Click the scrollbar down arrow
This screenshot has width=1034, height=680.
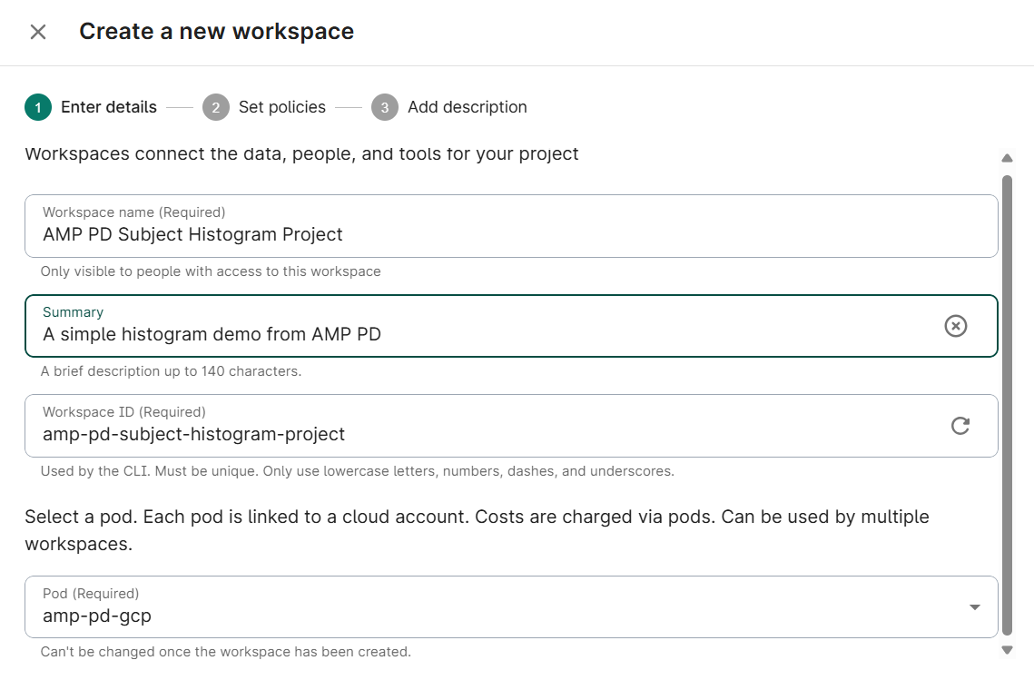pos(1007,650)
